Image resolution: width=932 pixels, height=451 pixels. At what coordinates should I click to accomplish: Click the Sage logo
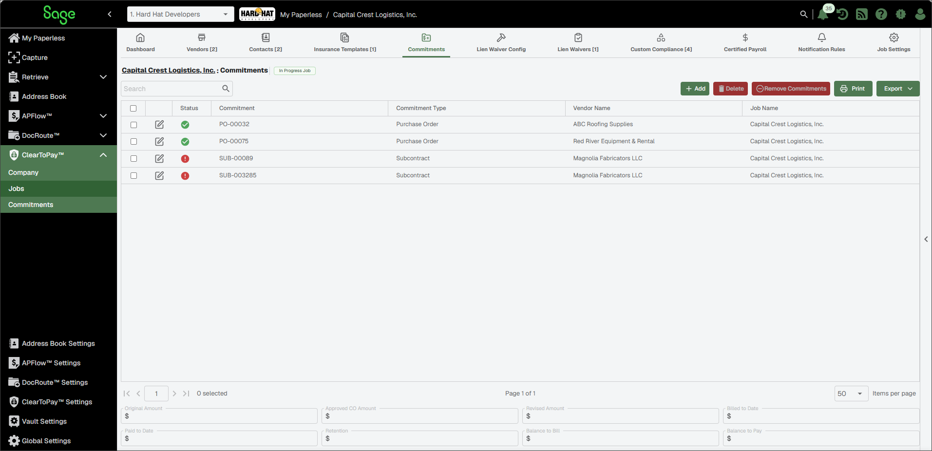59,15
